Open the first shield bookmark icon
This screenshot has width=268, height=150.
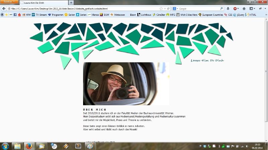2,15
